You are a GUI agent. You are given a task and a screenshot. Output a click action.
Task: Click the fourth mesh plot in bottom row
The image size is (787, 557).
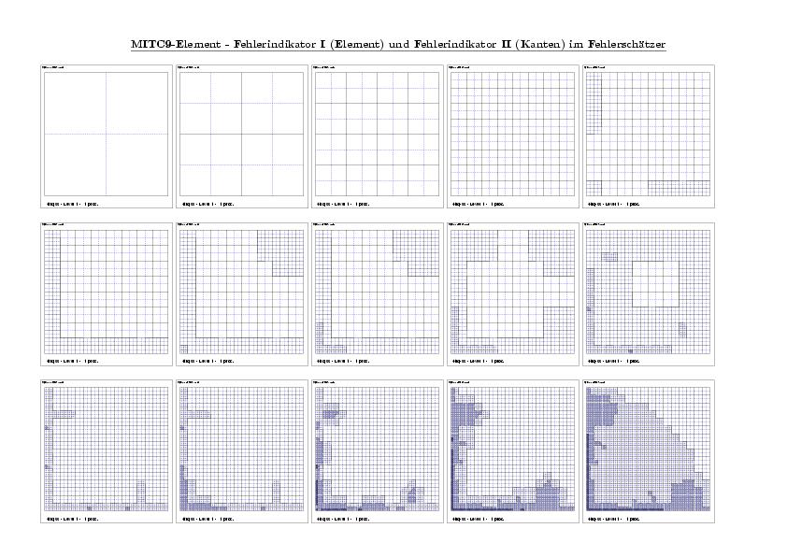pyautogui.click(x=512, y=449)
